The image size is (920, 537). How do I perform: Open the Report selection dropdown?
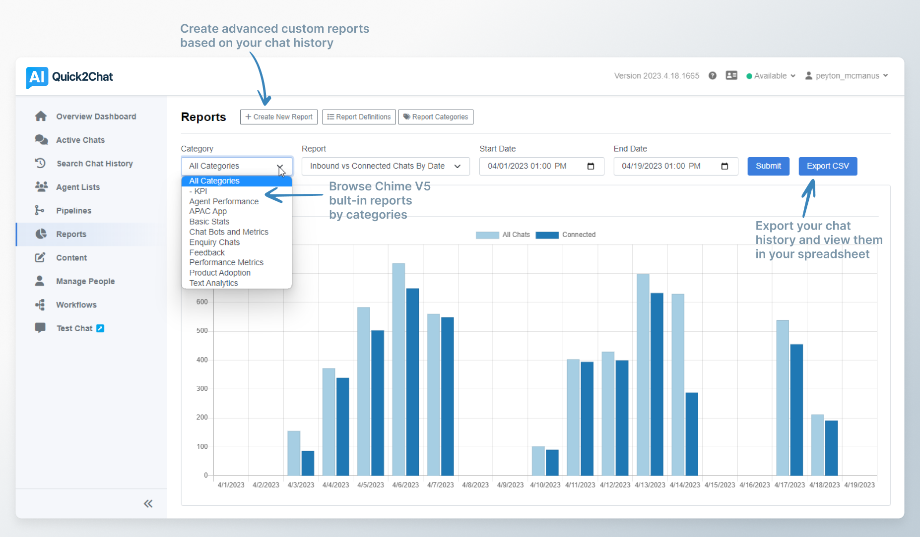coord(385,166)
